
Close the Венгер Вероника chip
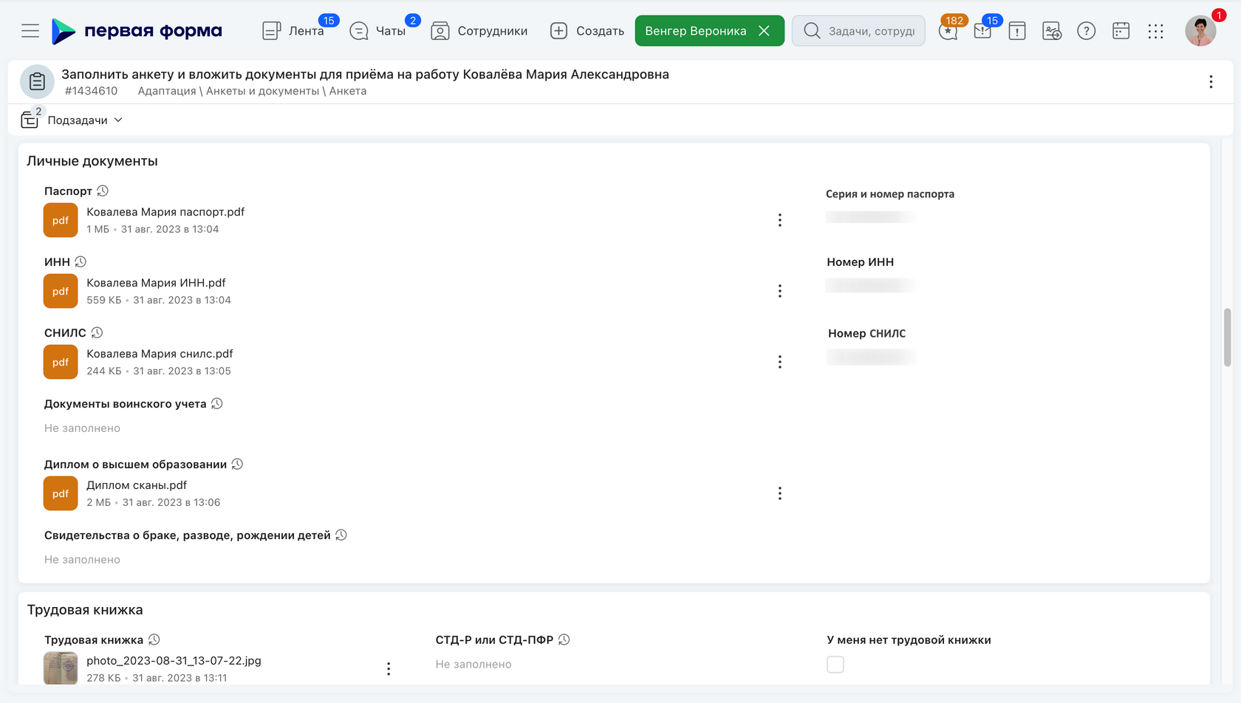(x=764, y=31)
